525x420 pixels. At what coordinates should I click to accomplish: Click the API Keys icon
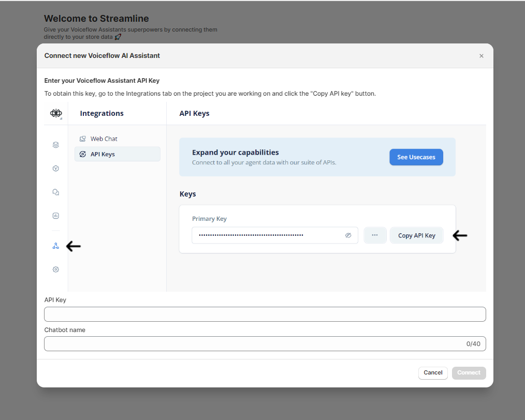click(x=83, y=154)
